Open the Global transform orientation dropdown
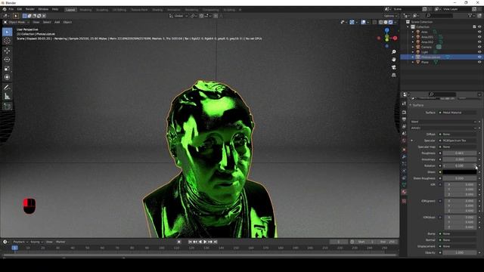 pyautogui.click(x=178, y=16)
